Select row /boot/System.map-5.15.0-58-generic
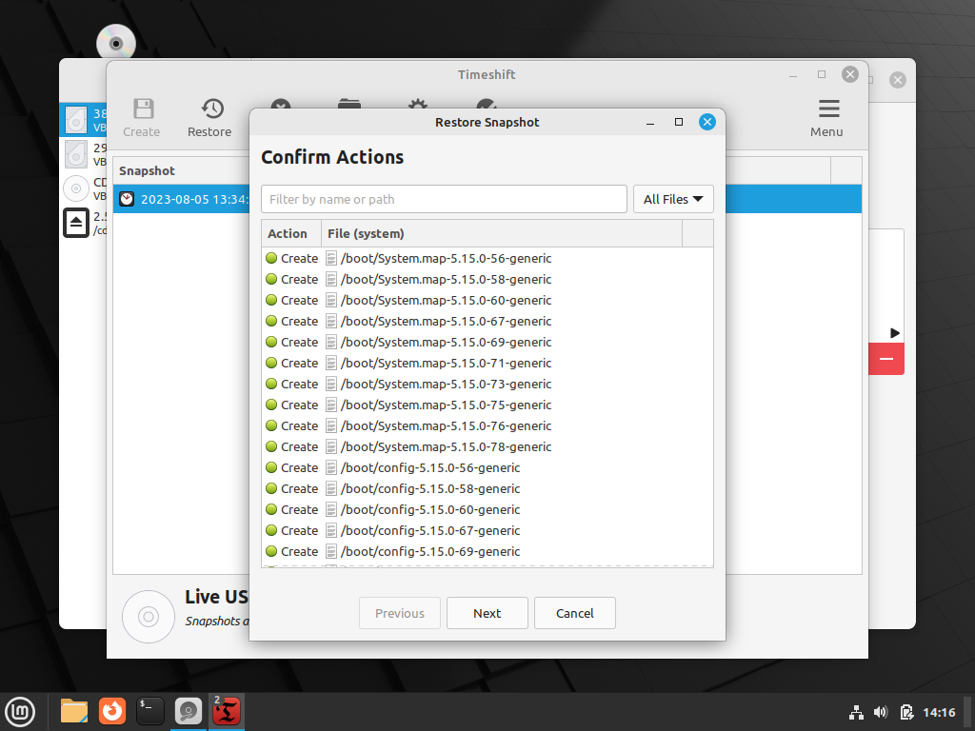 [x=487, y=280]
